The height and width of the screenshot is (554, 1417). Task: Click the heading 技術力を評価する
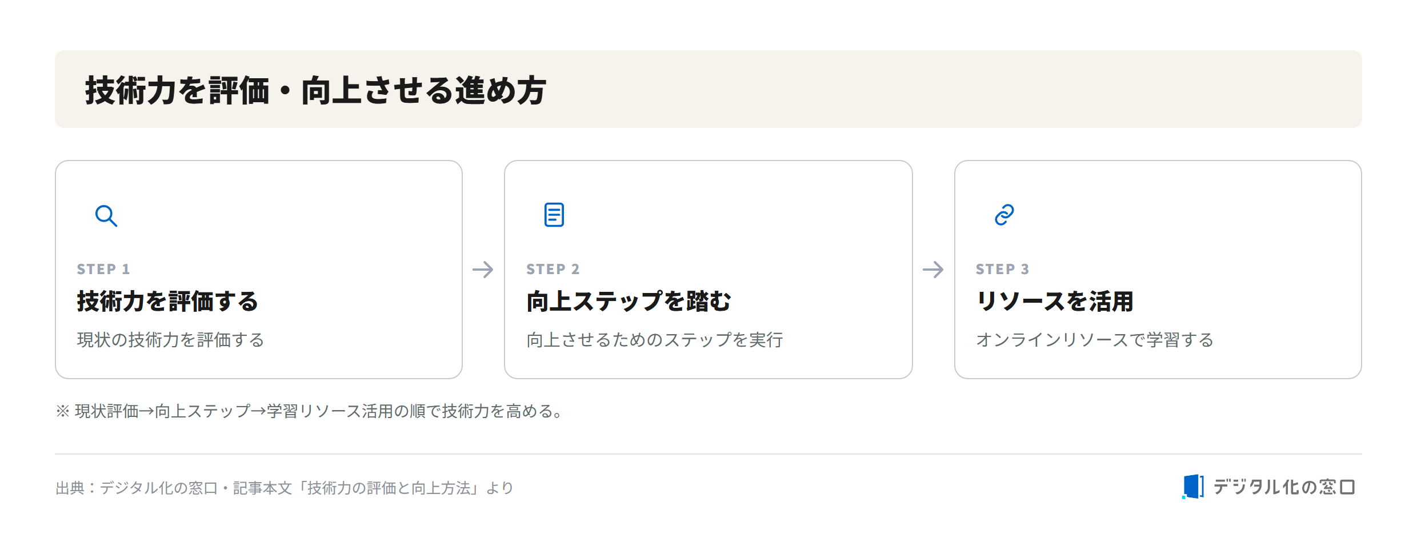(167, 302)
